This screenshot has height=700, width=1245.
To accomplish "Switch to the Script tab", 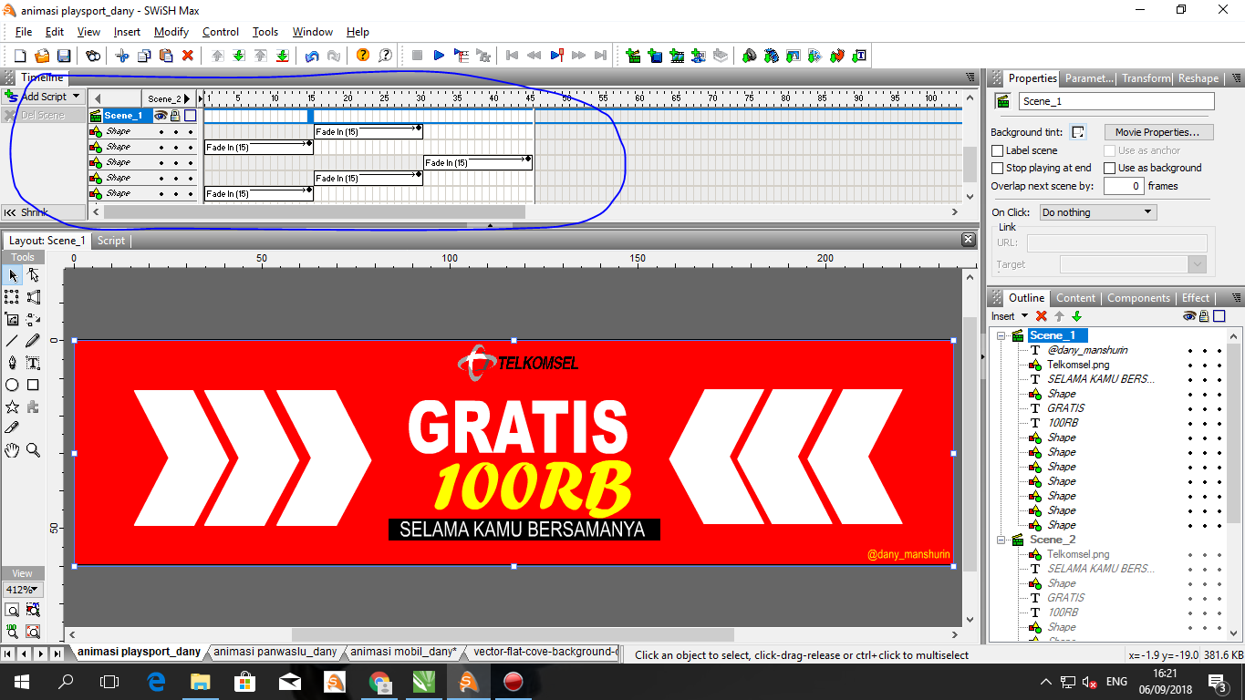I will [111, 241].
